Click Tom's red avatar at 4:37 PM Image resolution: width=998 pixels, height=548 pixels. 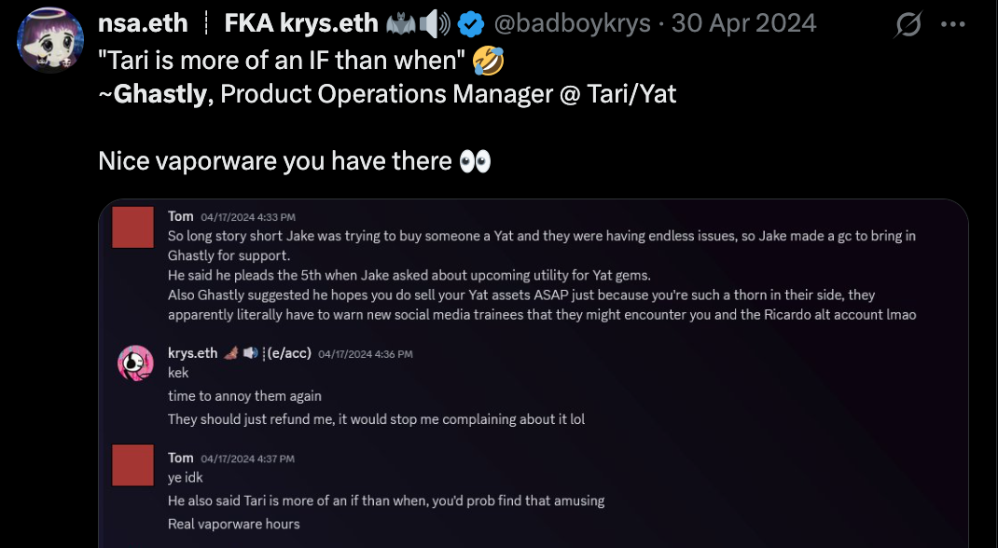pyautogui.click(x=132, y=466)
